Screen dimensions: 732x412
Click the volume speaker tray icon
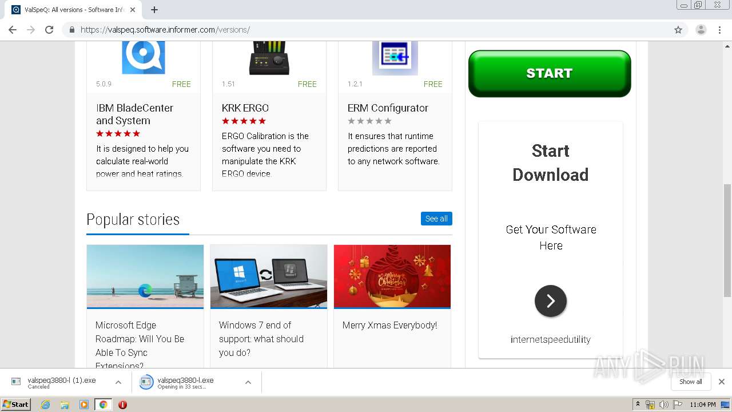(663, 405)
